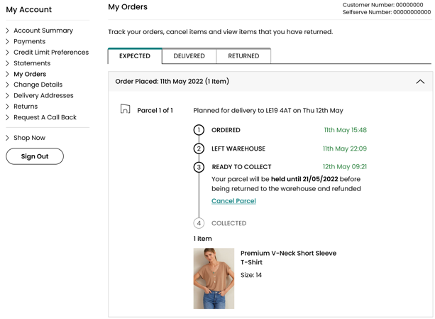Click the Sign Out button
This screenshot has width=435, height=319.
tap(35, 156)
